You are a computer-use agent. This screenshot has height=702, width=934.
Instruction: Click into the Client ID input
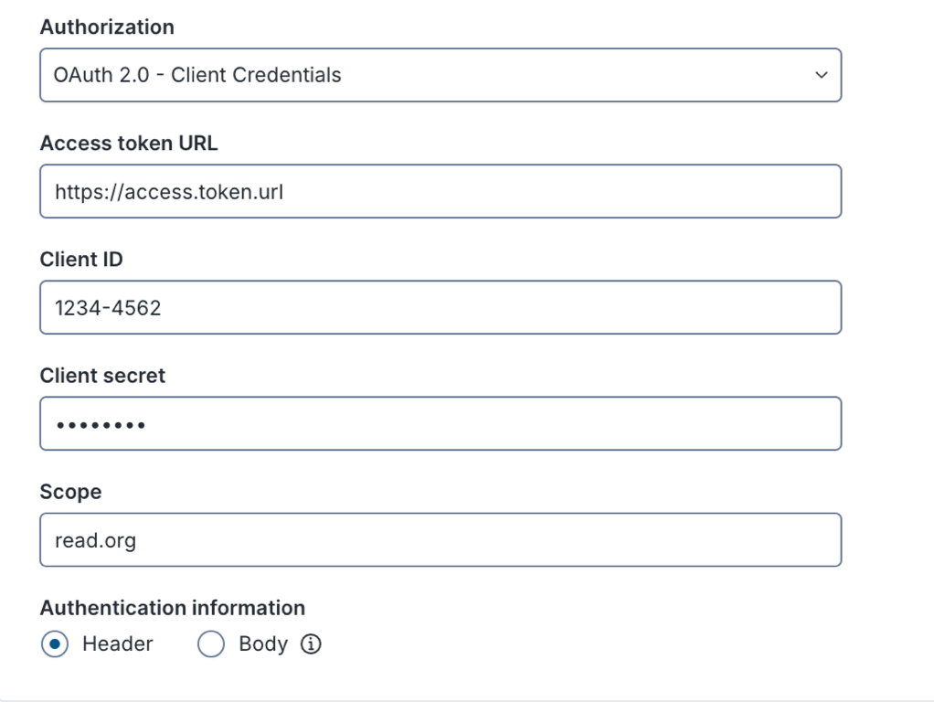click(440, 307)
